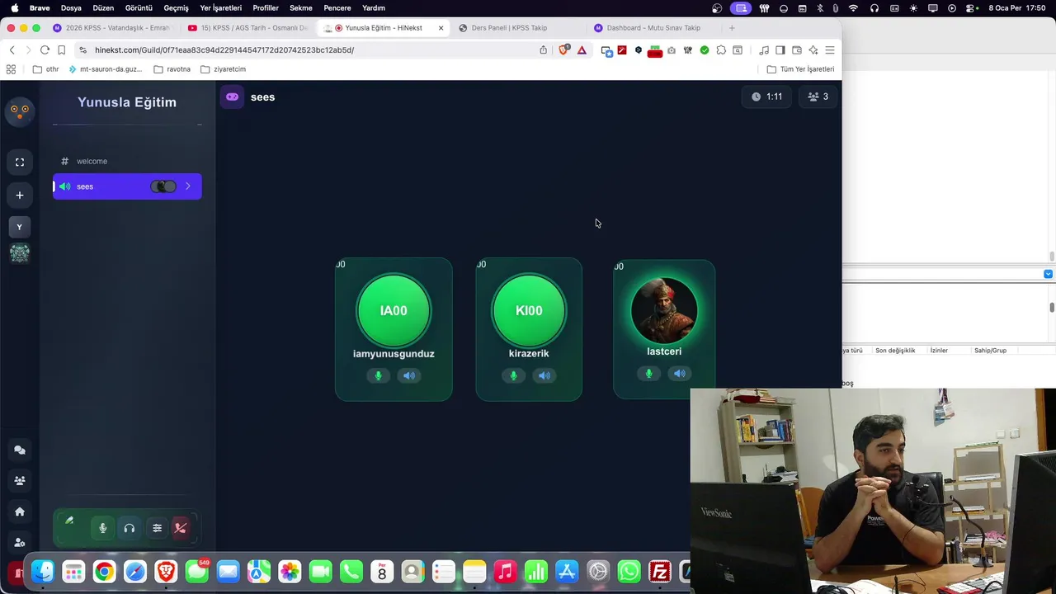Mute own microphone in bottom control bar

click(103, 528)
